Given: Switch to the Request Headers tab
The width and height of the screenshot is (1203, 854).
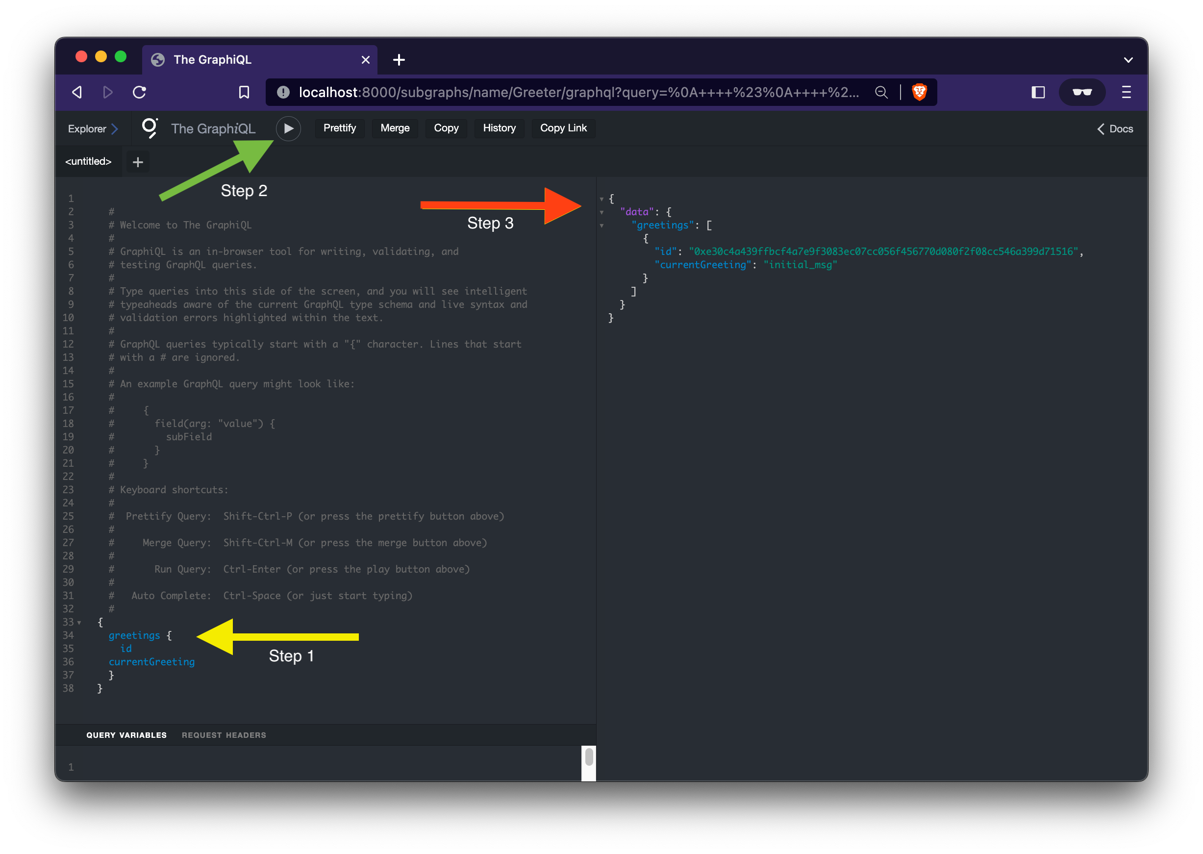Looking at the screenshot, I should 224,735.
